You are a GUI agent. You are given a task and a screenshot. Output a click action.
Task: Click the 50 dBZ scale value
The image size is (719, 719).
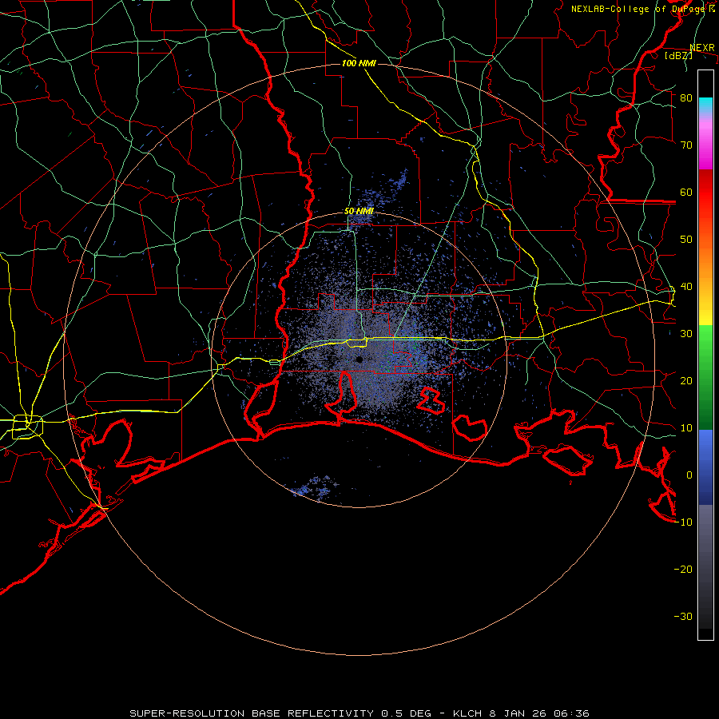(686, 240)
